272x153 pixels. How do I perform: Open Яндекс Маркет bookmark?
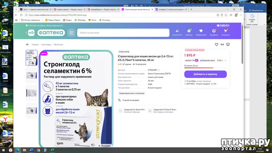click(53, 20)
